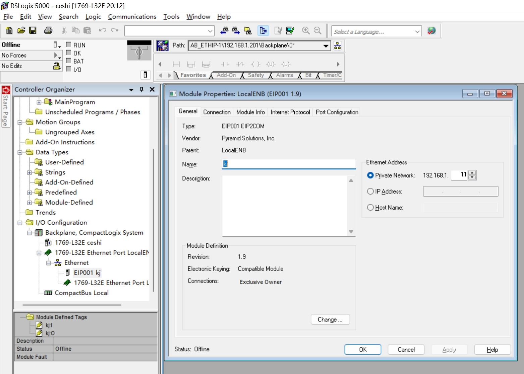
Task: Click the Paste toolbar icon
Action: 87,30
